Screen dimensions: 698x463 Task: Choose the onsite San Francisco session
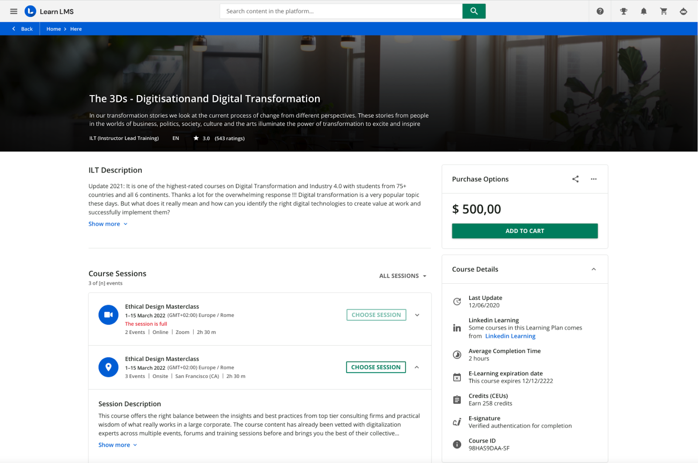click(376, 367)
